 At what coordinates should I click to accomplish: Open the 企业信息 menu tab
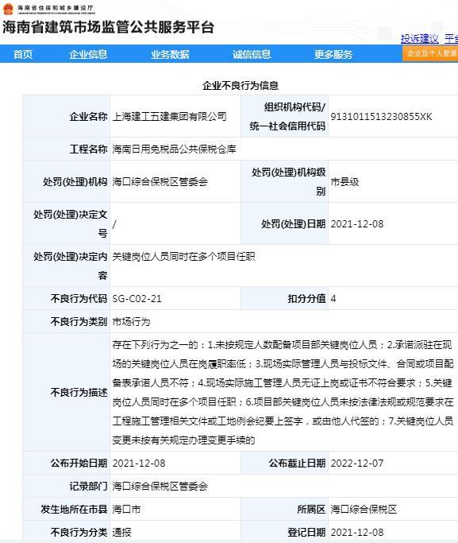pos(88,54)
